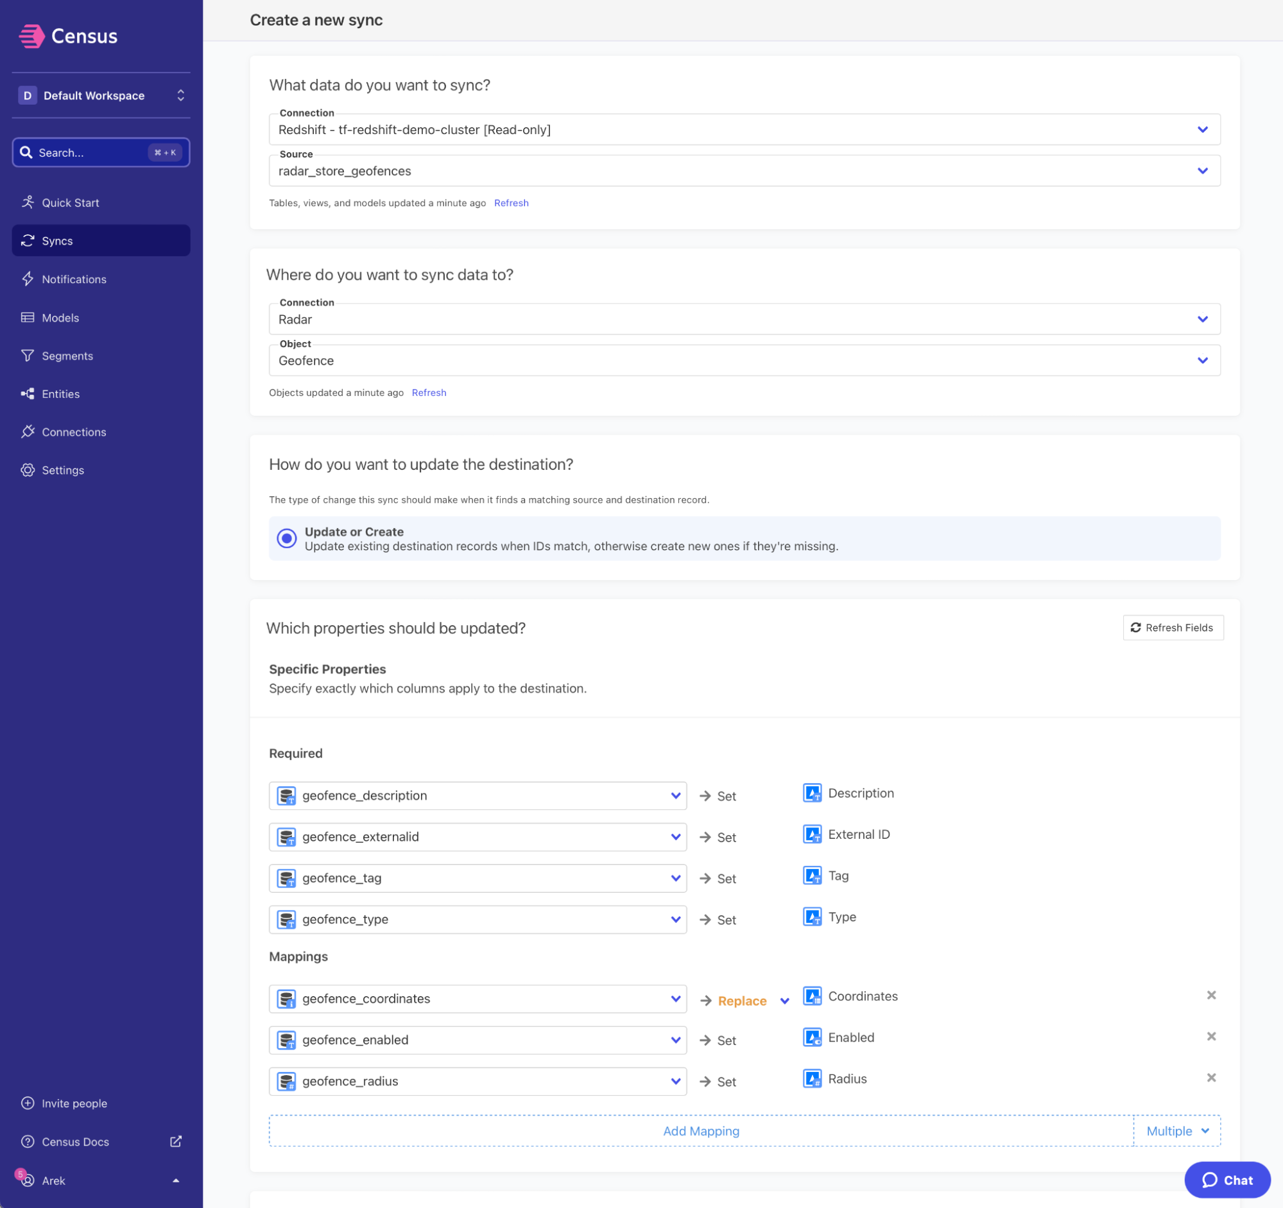Select the Update or Create radio button
This screenshot has height=1208, width=1283.
point(286,538)
